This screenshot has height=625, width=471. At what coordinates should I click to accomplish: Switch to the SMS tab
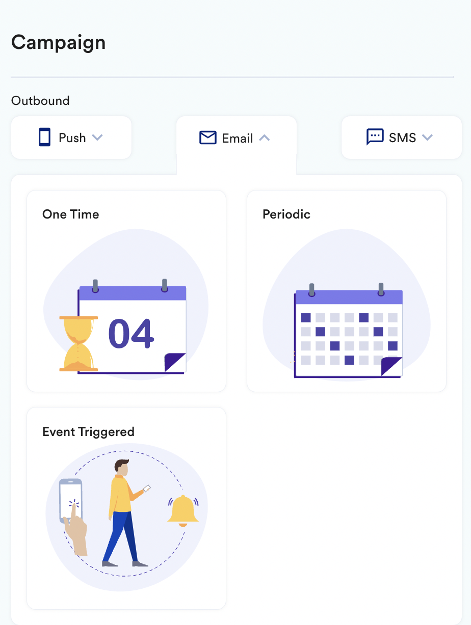tap(402, 138)
